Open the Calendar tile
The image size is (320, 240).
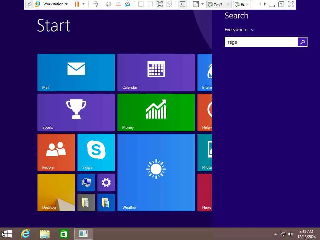pos(156,72)
